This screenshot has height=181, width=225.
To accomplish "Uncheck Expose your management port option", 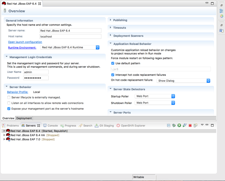I will [x=9, y=109].
